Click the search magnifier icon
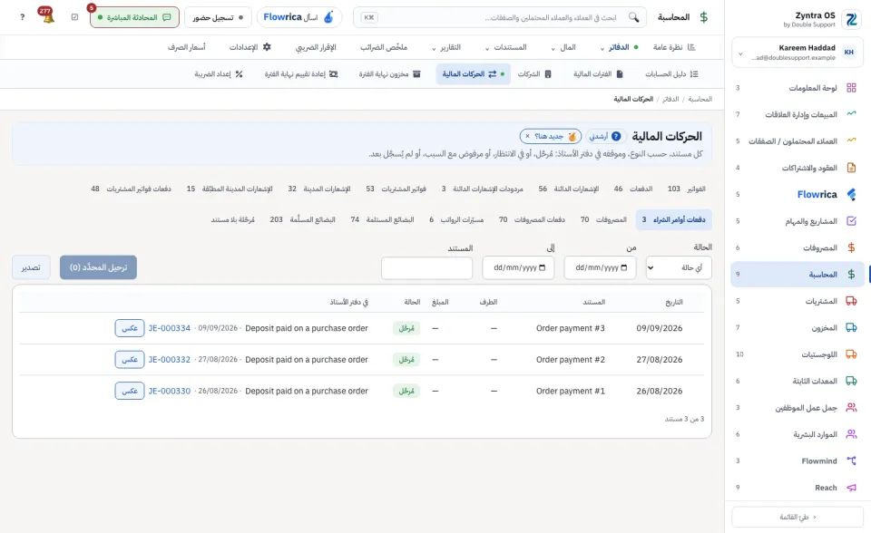Screen dimensions: 871x533 coord(633,17)
